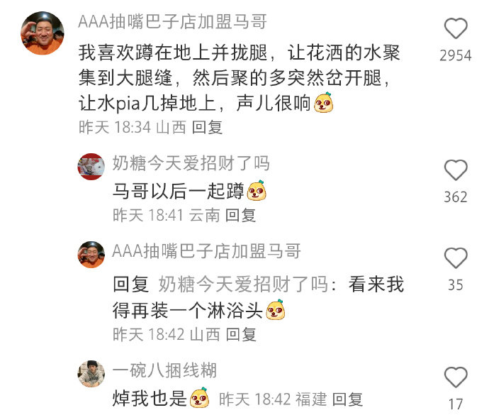Open 一碗八捆线糊 profile avatar

coord(91,374)
